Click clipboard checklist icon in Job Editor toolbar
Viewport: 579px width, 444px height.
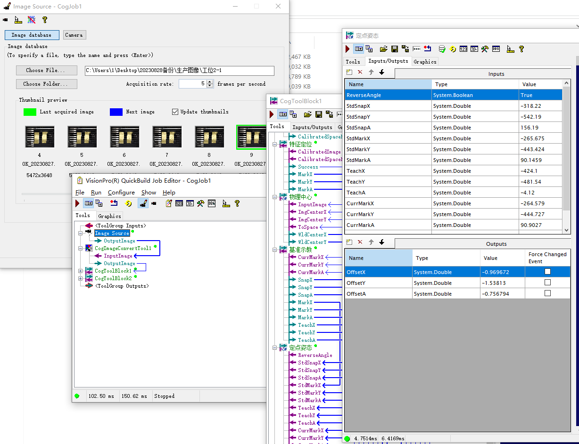click(168, 203)
